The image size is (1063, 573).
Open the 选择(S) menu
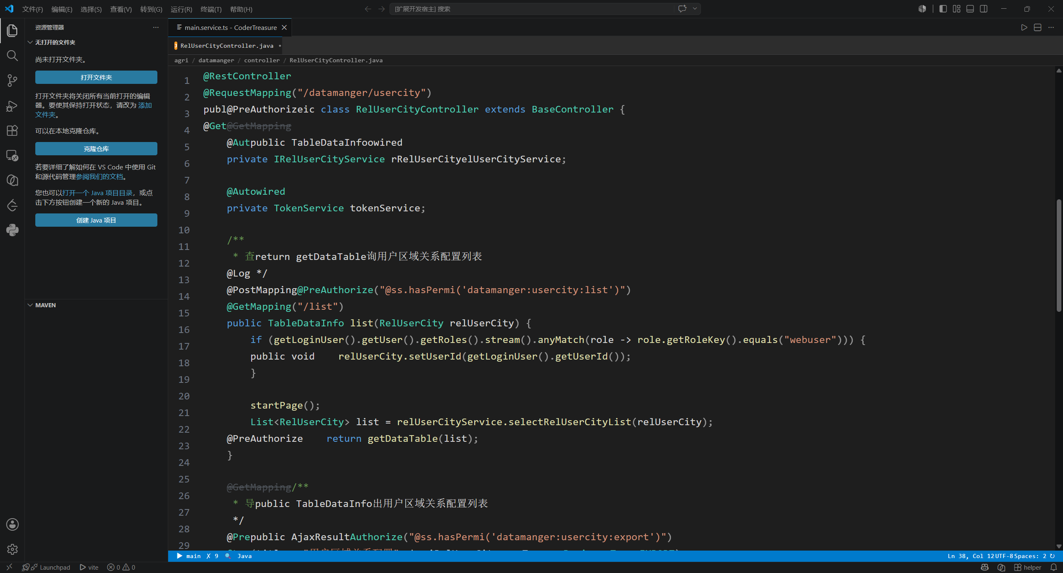pyautogui.click(x=91, y=9)
